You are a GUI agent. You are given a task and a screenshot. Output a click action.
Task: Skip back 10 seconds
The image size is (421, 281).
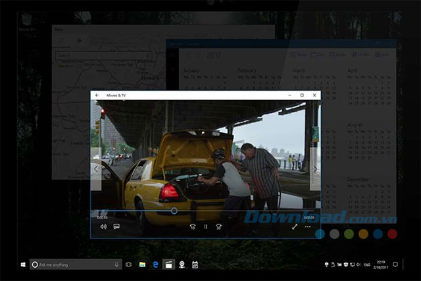[193, 227]
